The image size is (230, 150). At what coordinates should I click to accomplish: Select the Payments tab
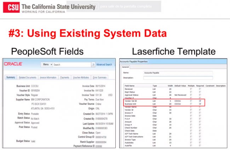[65, 77]
